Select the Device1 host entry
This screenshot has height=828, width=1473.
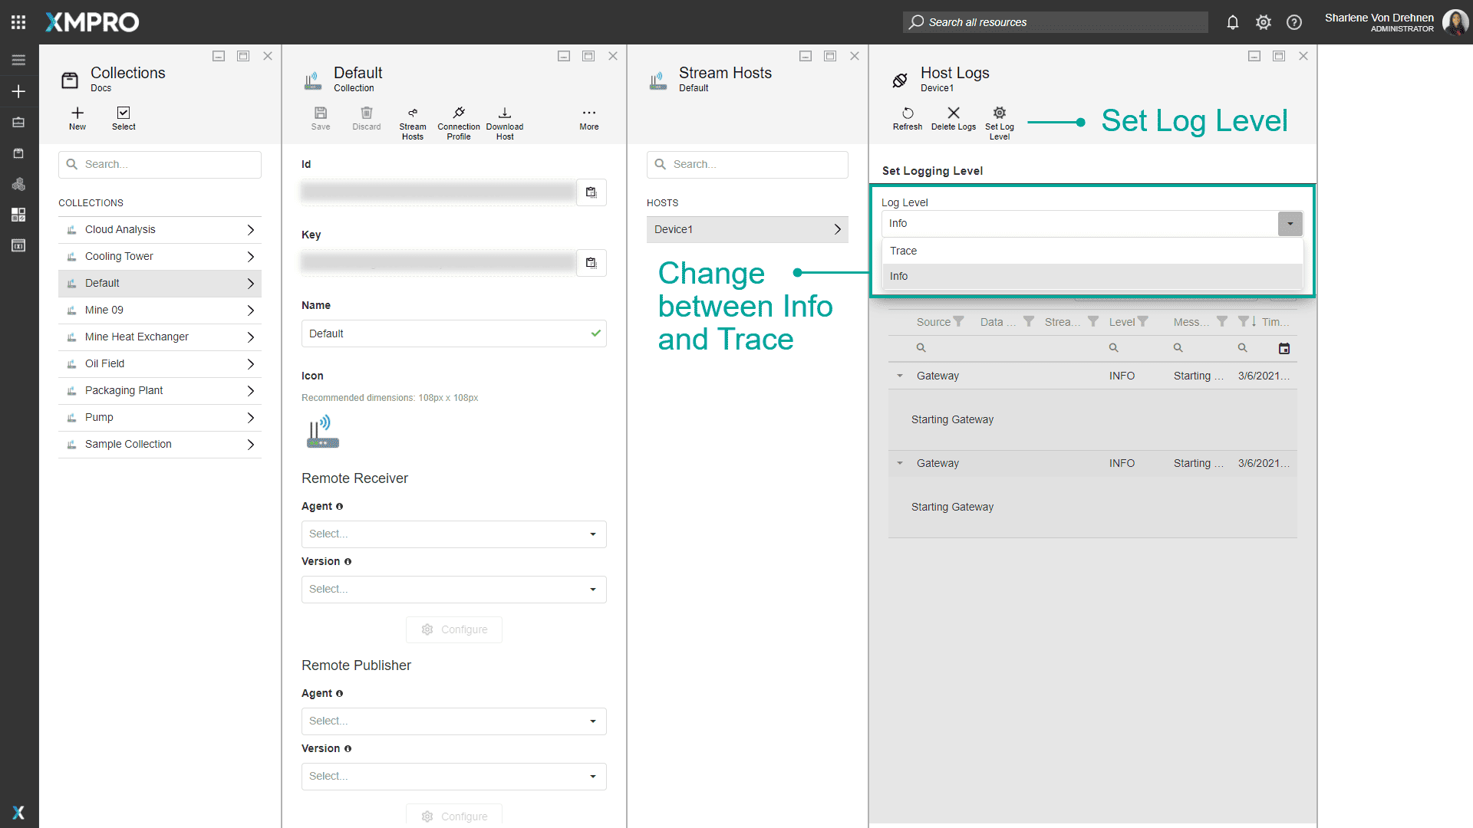point(746,229)
